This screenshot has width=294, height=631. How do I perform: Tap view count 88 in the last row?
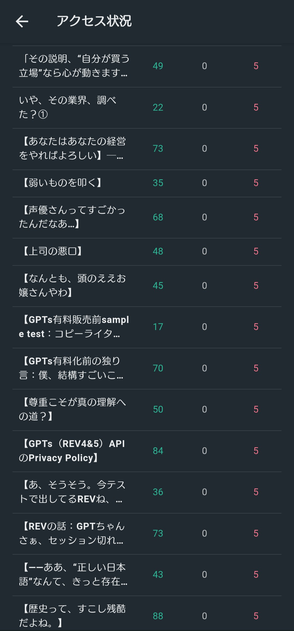coord(158,616)
